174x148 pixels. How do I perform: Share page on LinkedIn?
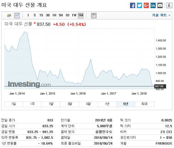coord(153,6)
